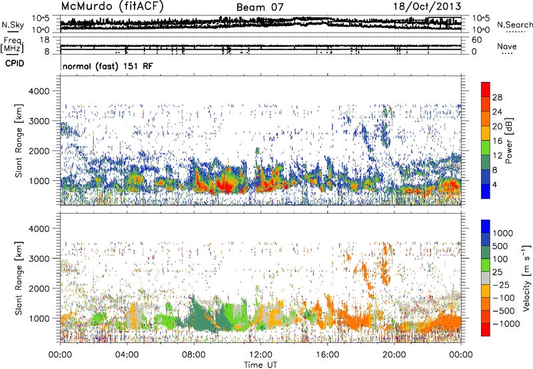The width and height of the screenshot is (533, 369).
Task: Click the "Slant Range [km]" label of power panel
Action: click(x=19, y=141)
